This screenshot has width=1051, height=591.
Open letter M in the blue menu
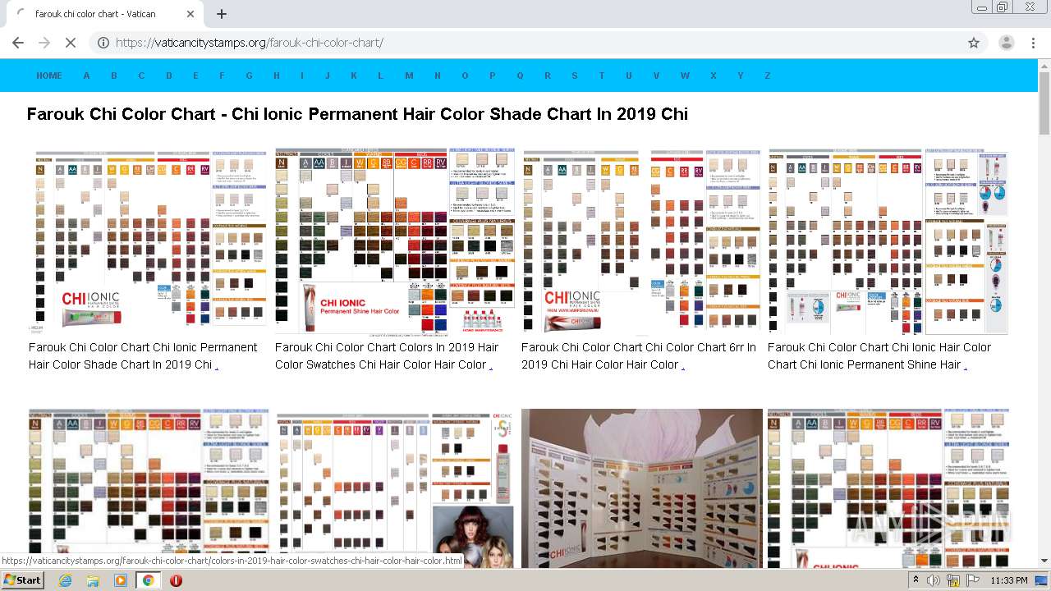point(409,76)
